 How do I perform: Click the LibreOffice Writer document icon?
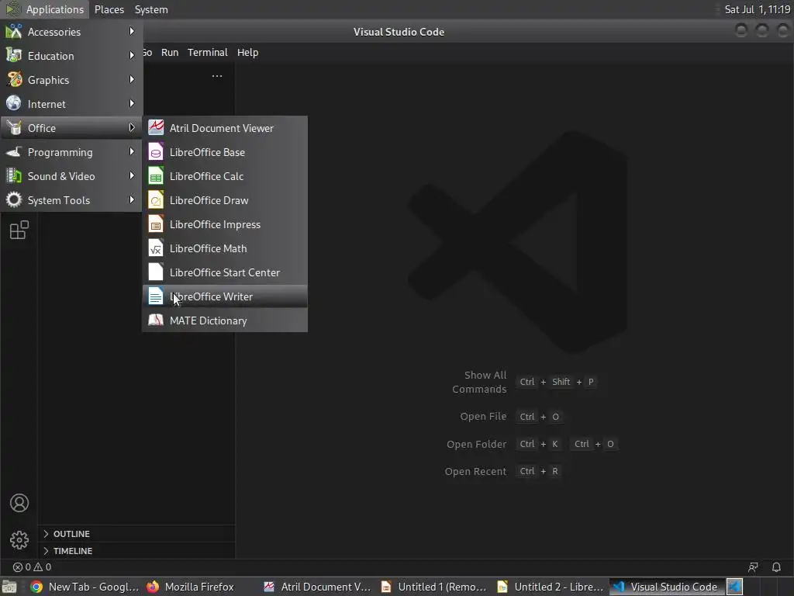coord(156,296)
